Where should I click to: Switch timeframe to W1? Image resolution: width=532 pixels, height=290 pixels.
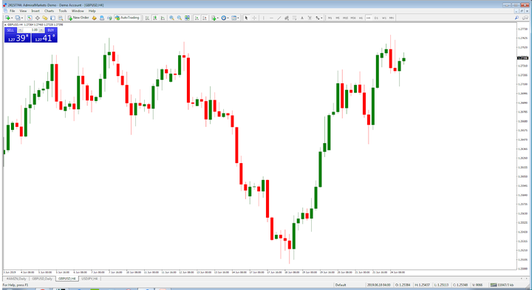[384, 18]
